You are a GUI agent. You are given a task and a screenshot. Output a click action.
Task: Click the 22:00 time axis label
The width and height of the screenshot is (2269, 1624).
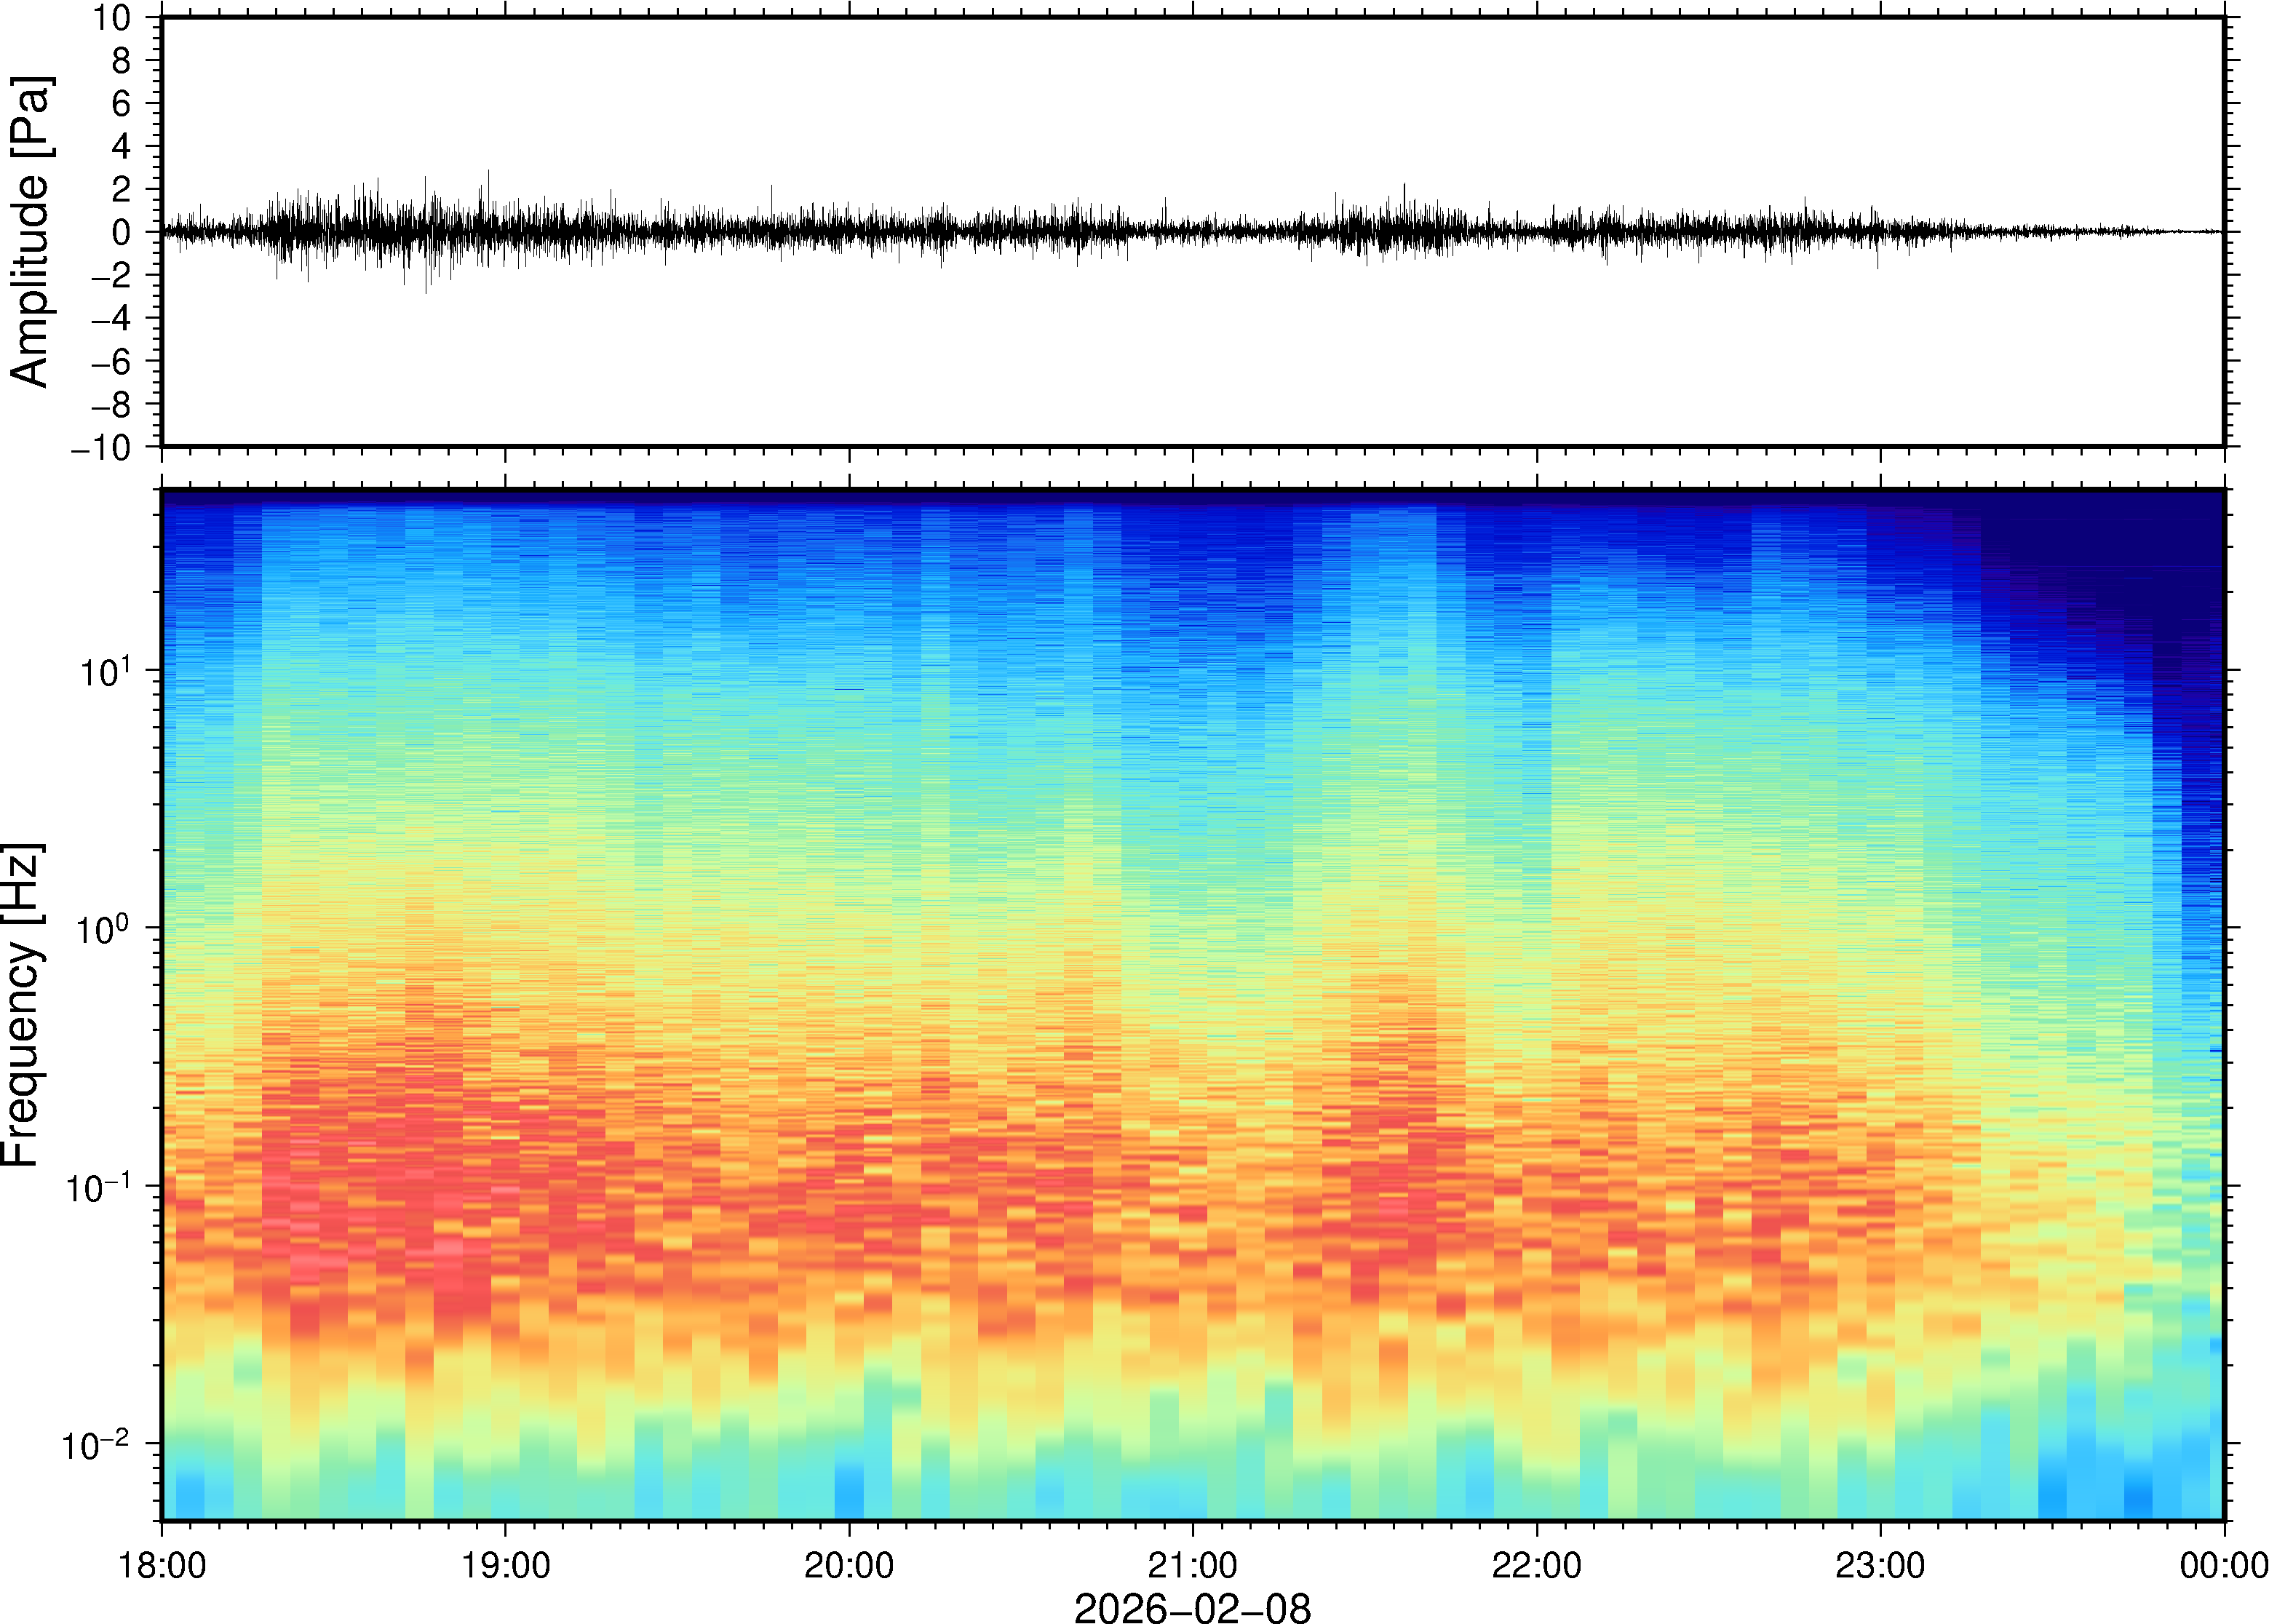[x=1536, y=1565]
